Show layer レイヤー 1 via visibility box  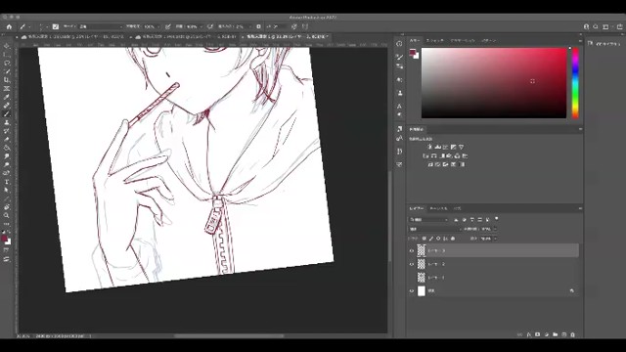[x=412, y=278]
